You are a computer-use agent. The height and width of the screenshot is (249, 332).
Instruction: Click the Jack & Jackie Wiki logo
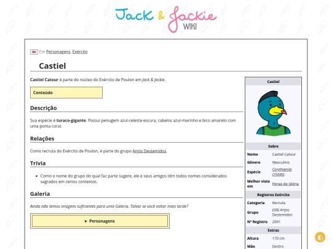tap(166, 19)
